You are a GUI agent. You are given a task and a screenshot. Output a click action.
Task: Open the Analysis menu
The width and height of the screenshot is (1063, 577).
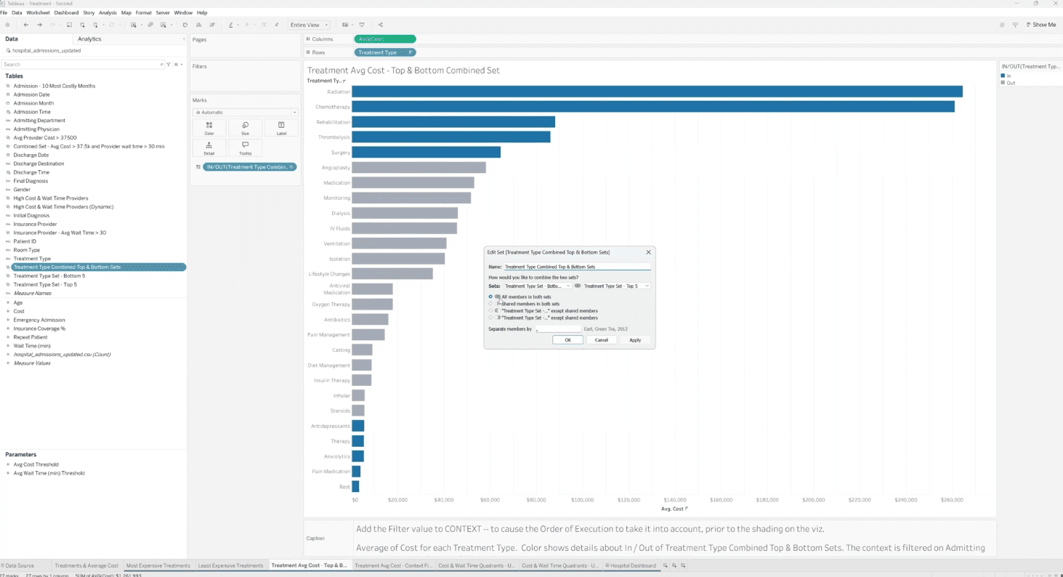pos(108,12)
